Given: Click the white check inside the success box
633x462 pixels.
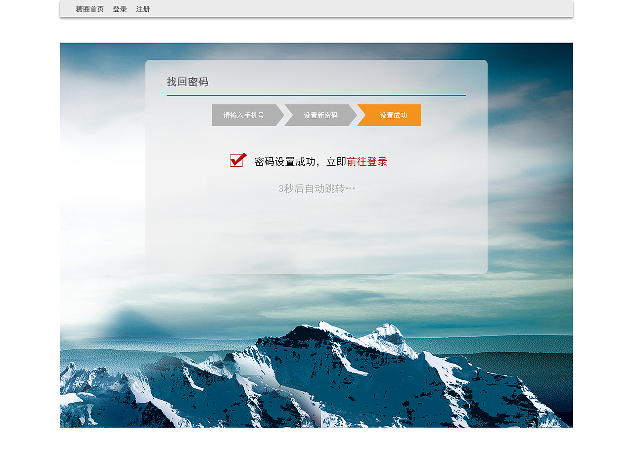Looking at the screenshot, I should point(237,159).
